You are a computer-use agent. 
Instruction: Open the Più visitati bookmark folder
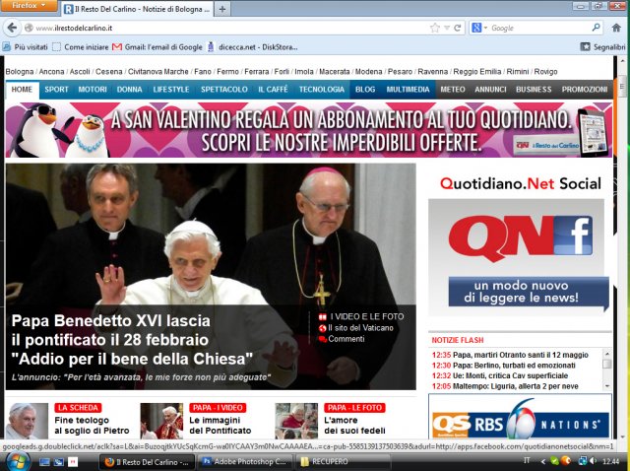click(26, 47)
